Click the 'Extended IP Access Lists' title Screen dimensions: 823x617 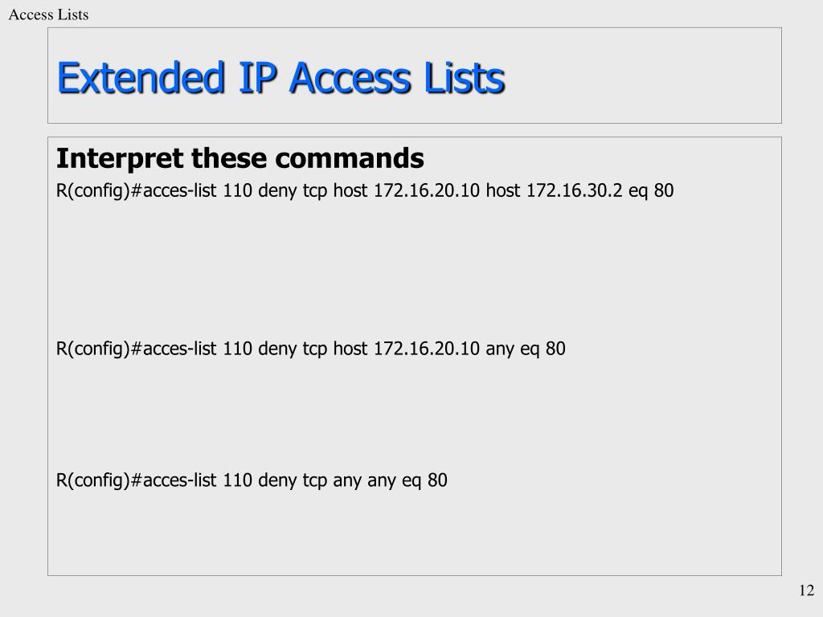(280, 78)
